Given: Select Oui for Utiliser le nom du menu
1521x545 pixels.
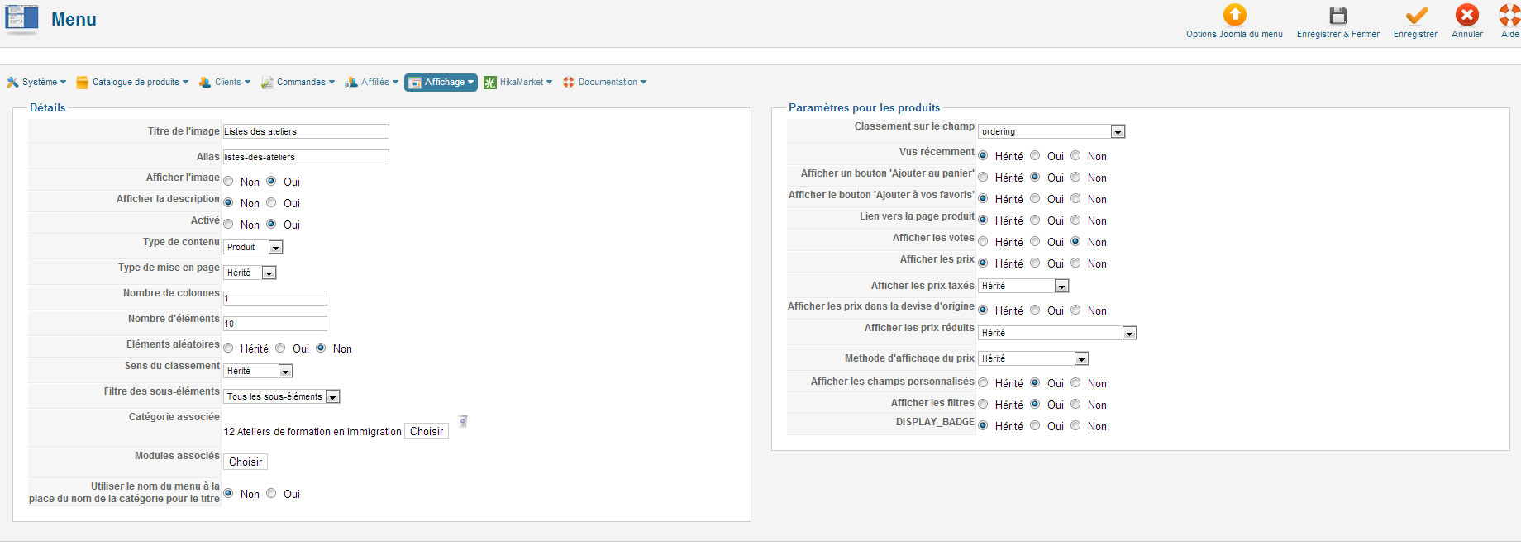Looking at the screenshot, I should 271,493.
